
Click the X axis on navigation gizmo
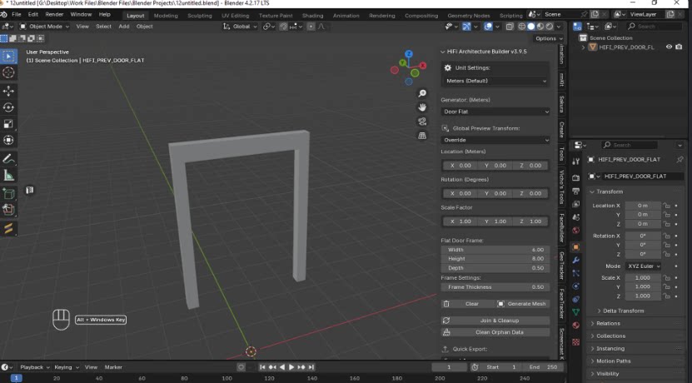click(x=423, y=65)
